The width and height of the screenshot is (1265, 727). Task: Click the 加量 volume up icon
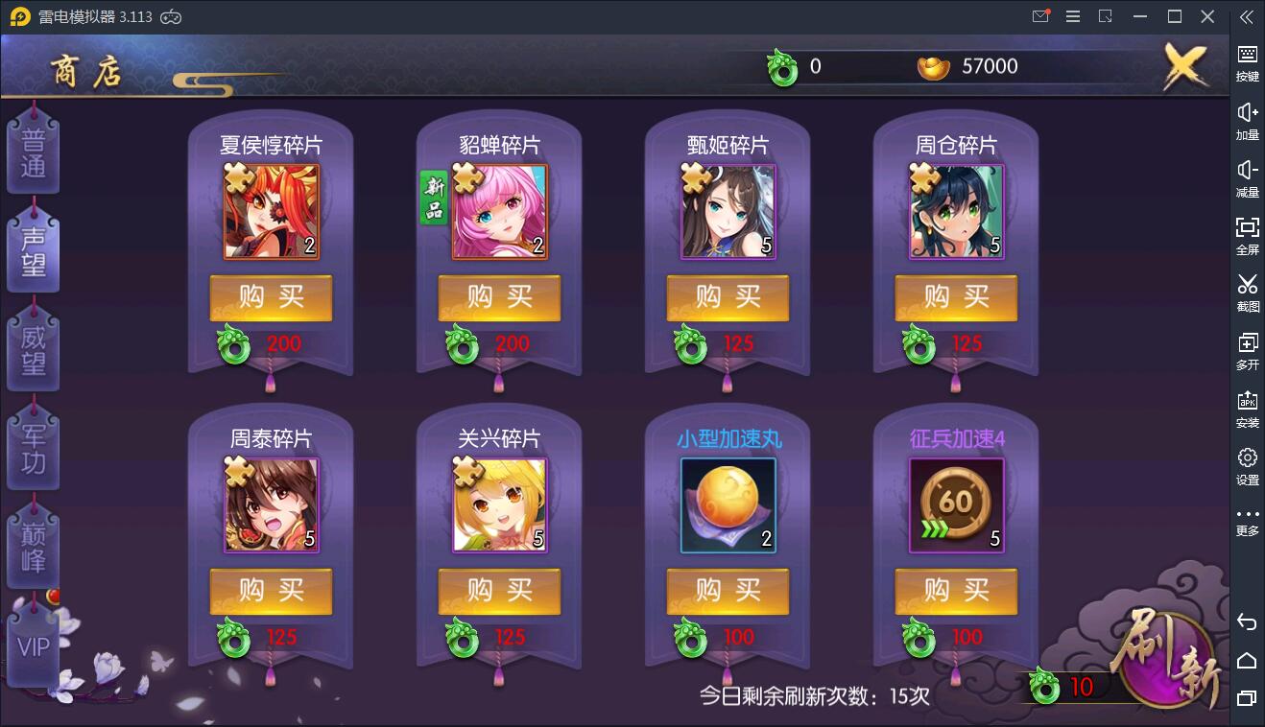[x=1247, y=122]
